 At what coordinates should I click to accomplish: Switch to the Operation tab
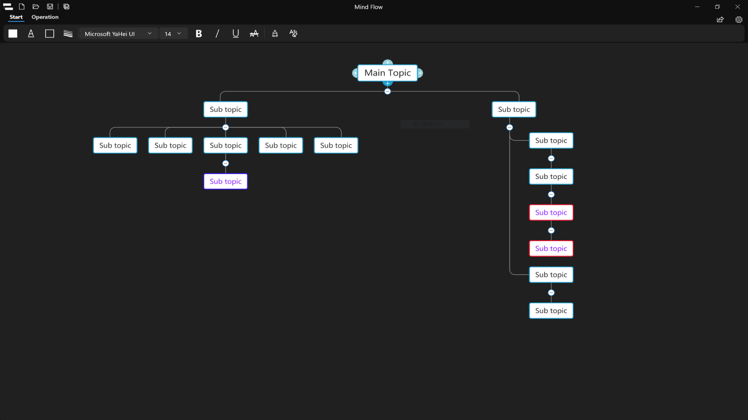[45, 17]
